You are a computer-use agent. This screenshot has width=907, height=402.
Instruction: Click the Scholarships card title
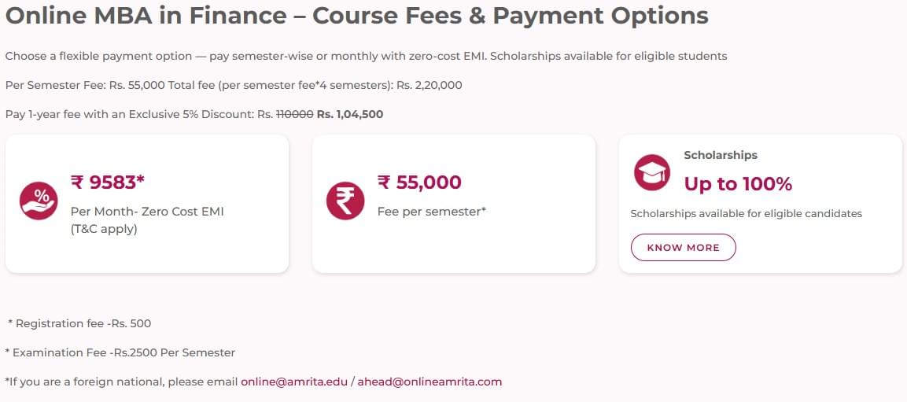721,155
